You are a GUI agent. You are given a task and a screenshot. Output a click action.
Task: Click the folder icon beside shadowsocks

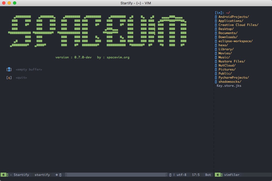click(x=216, y=82)
